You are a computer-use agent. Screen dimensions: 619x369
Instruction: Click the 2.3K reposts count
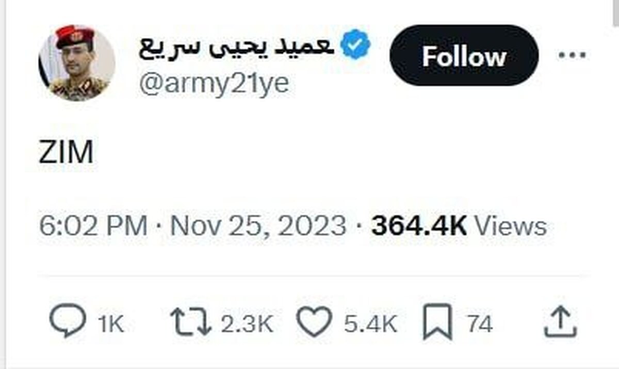click(247, 325)
